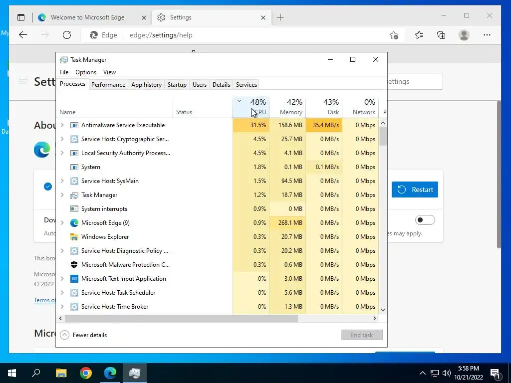Switch to the App history tab
The image size is (511, 383).
point(146,85)
